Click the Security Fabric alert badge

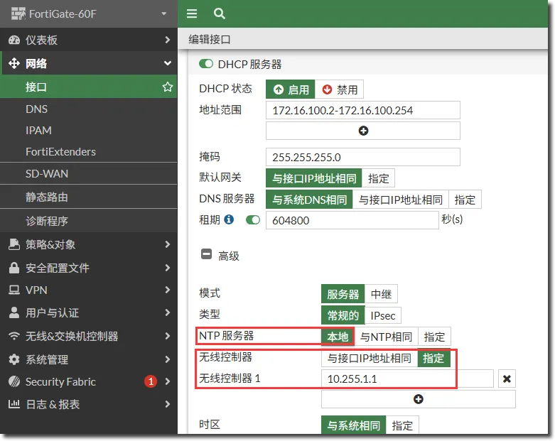pyautogui.click(x=150, y=381)
